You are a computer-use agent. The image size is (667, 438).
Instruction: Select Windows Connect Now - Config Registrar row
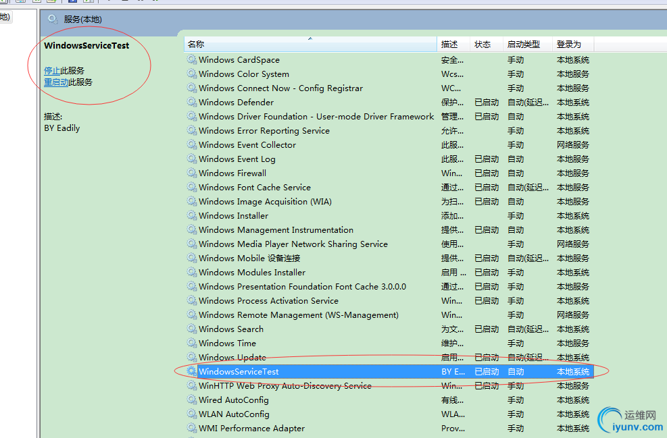tap(388, 88)
